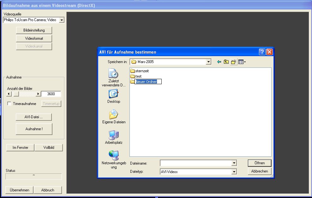Image resolution: width=312 pixels, height=198 pixels.
Task: Click Abbrechen to cancel the dialog
Action: pos(260,171)
